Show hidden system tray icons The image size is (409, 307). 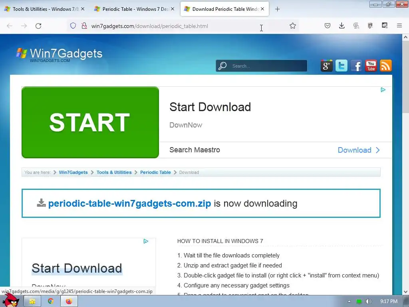coord(349,302)
